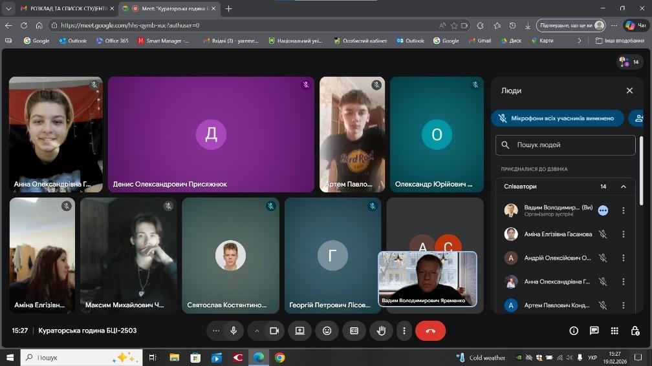This screenshot has width=652, height=366.
Task: Click Мікрофони всіх учасників вимкнено button
Action: 557,118
